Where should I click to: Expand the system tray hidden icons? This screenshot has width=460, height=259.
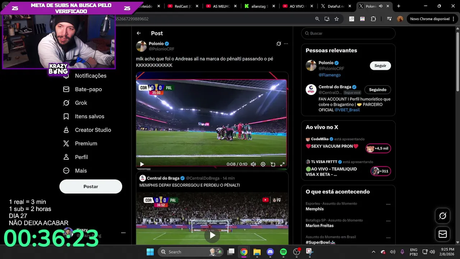(373, 252)
